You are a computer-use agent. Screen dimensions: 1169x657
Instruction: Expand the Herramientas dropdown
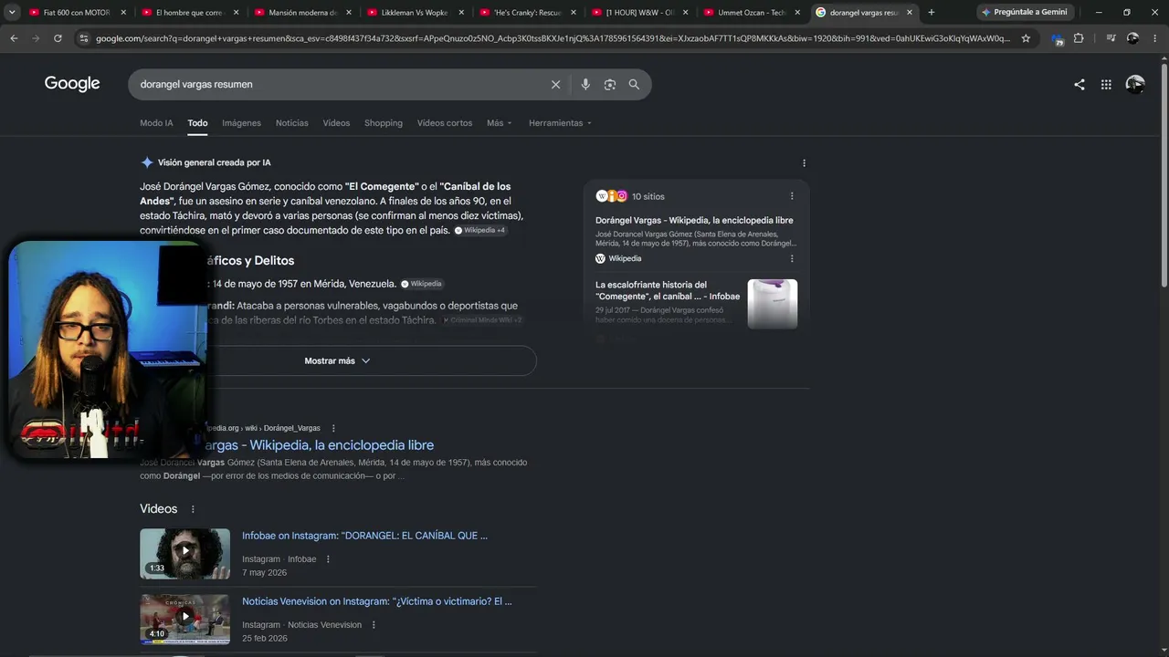(x=560, y=123)
